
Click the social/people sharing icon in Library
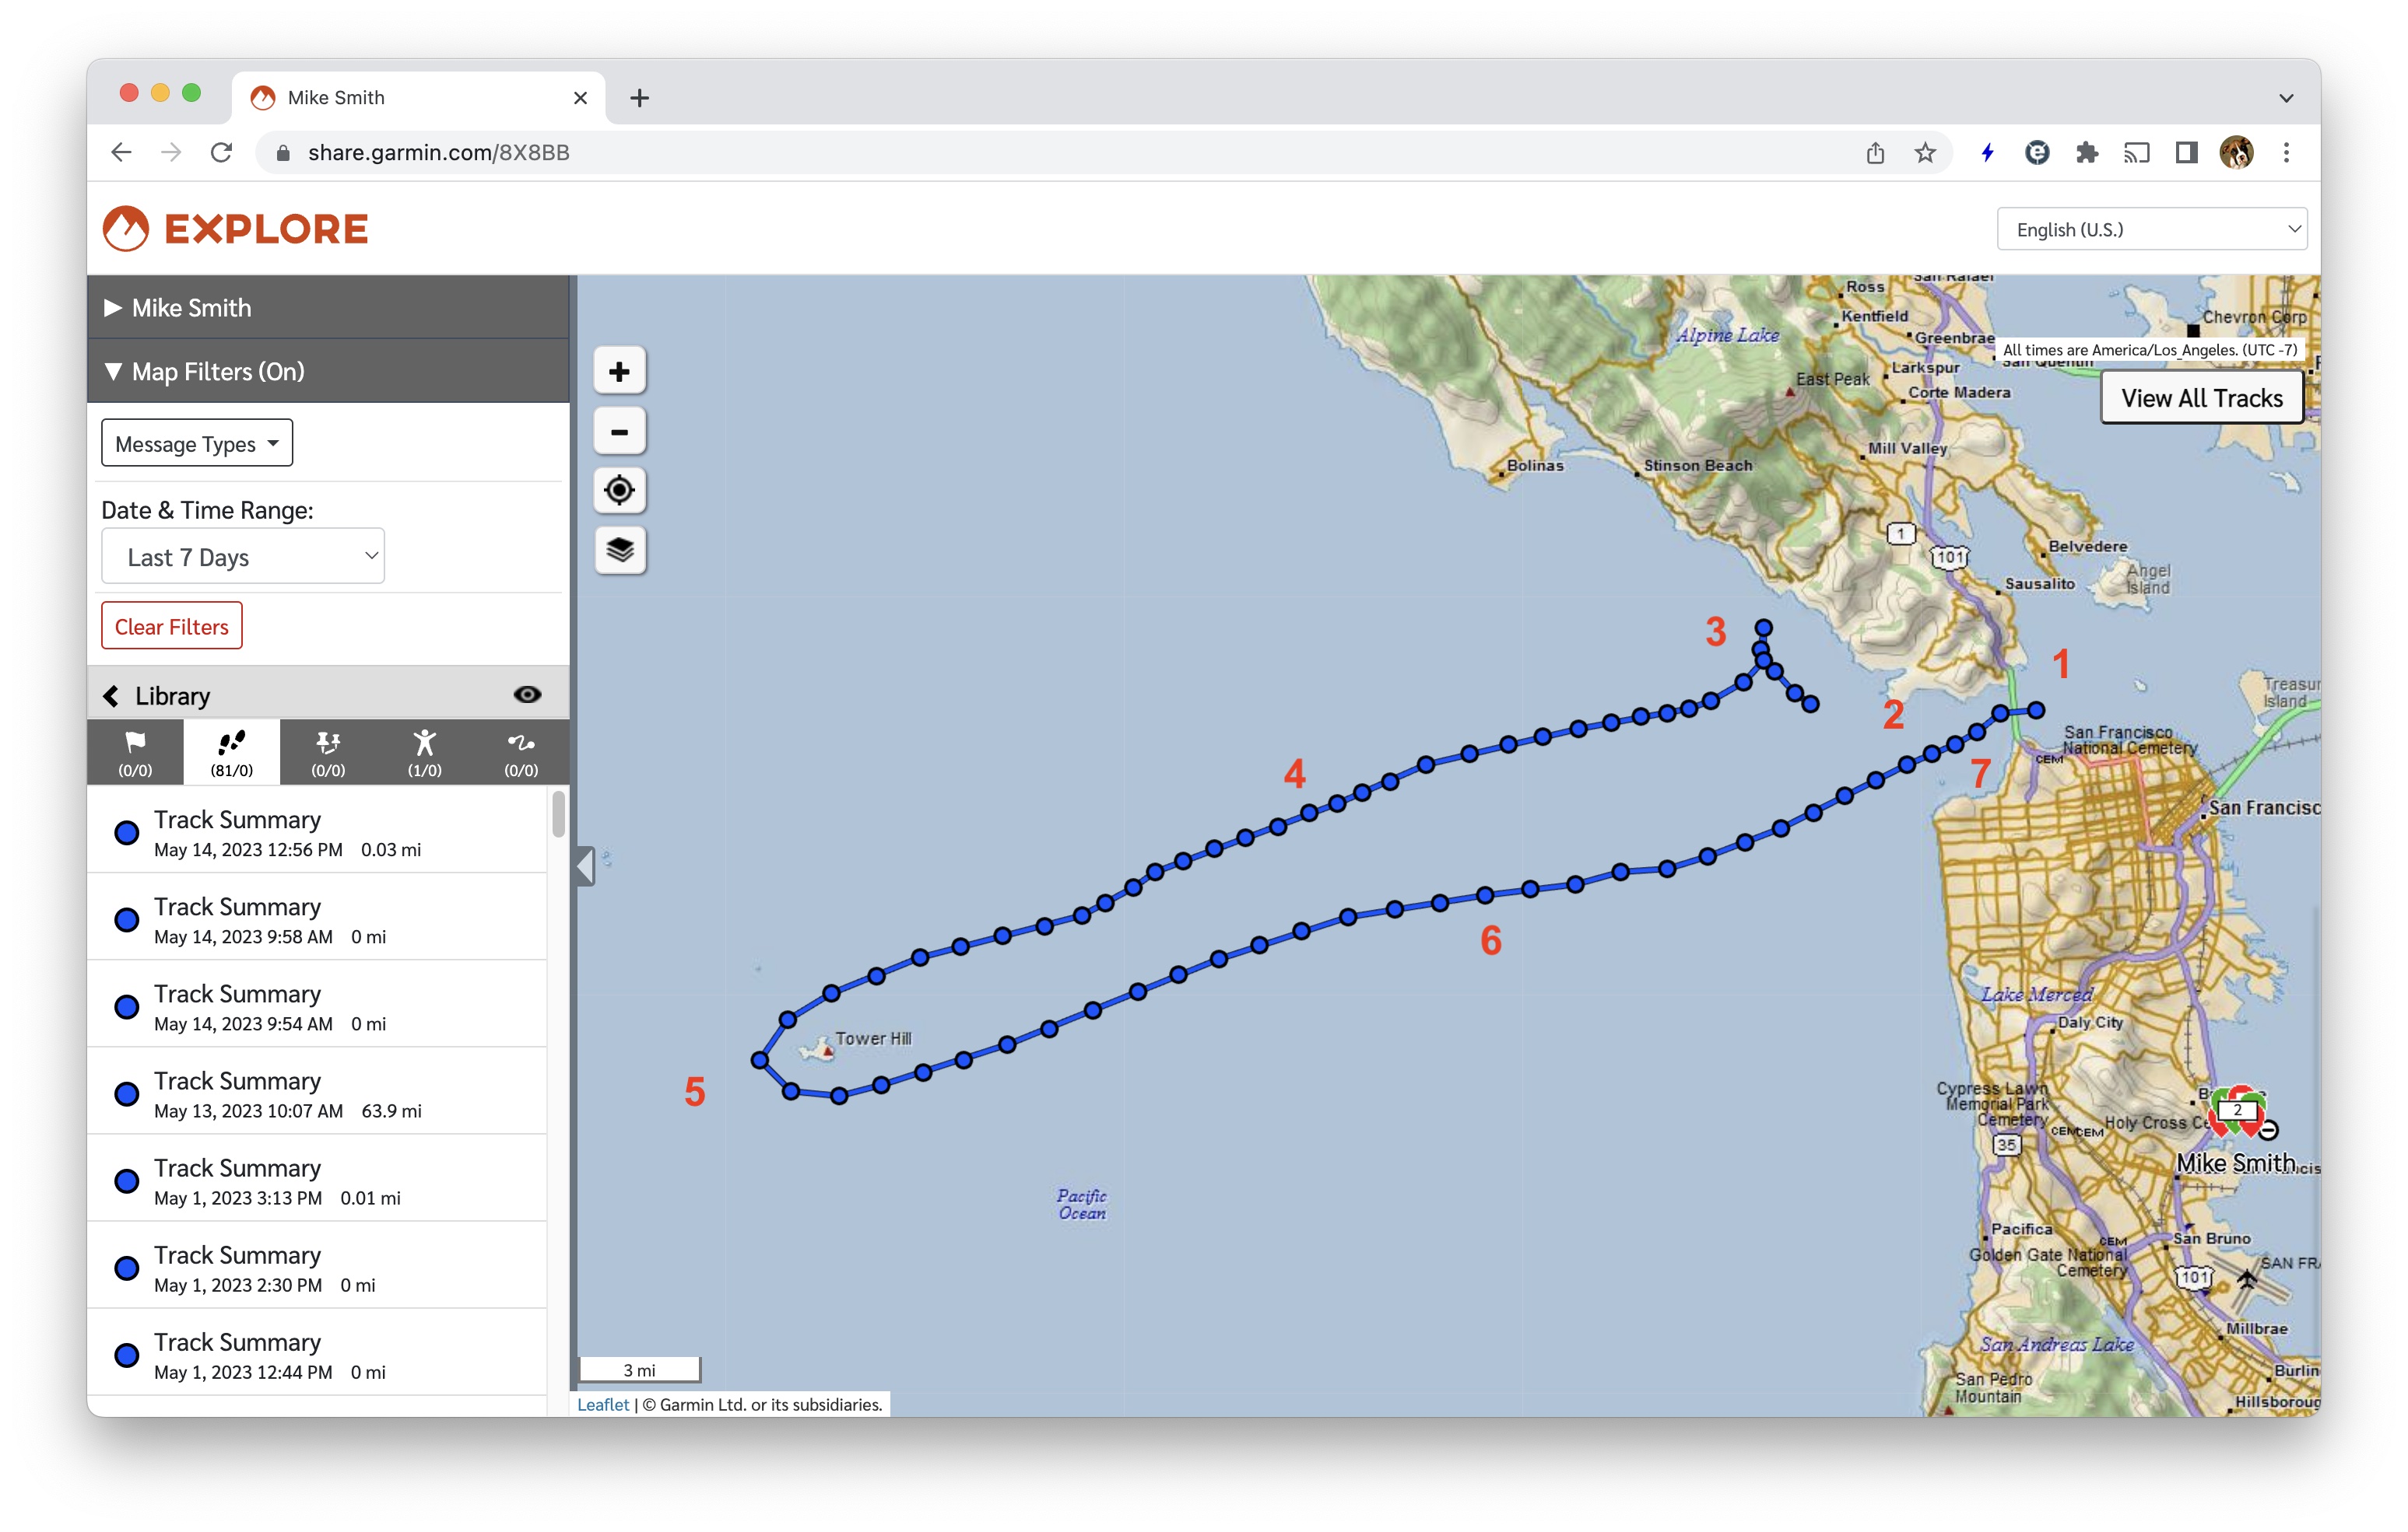point(421,754)
